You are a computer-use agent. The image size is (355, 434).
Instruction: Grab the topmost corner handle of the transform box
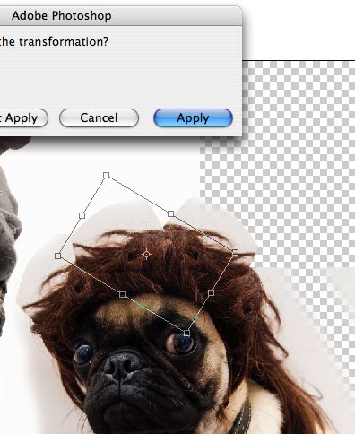[106, 175]
